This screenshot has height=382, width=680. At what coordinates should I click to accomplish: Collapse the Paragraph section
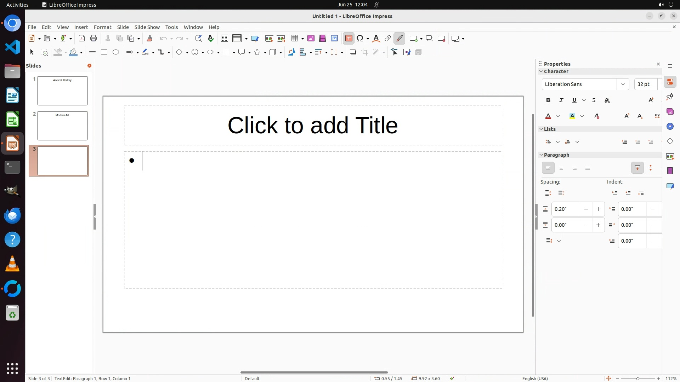tap(541, 155)
